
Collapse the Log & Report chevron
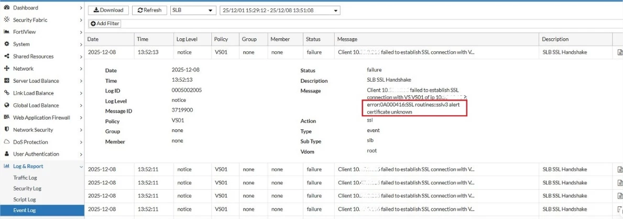tap(81, 166)
